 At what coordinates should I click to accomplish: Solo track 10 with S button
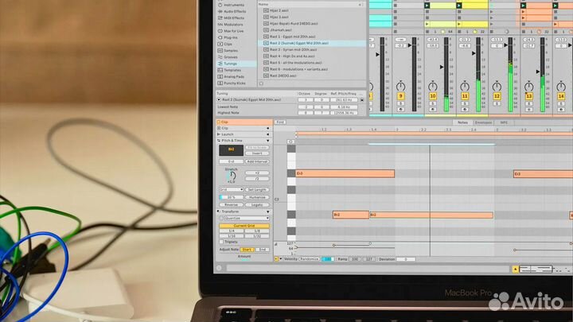[433, 103]
